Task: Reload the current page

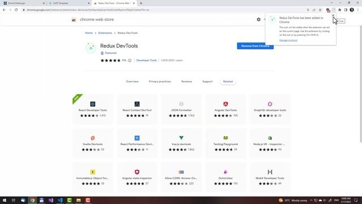Action: click(x=16, y=10)
